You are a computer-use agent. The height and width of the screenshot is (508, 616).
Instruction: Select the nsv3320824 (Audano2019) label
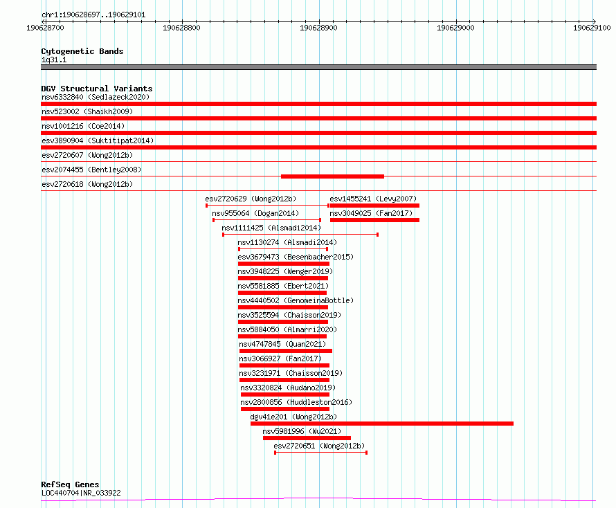click(288, 388)
